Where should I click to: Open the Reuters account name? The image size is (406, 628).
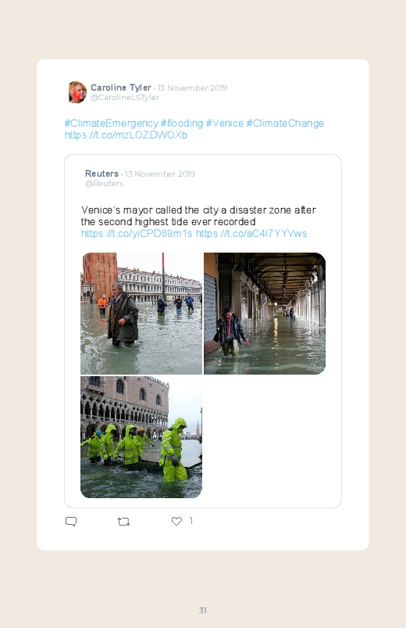(101, 174)
